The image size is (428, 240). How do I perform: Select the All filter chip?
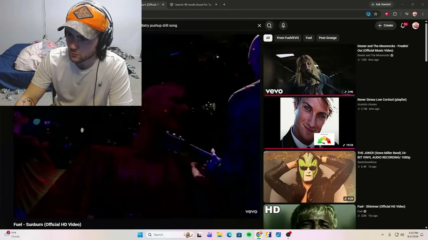click(268, 38)
